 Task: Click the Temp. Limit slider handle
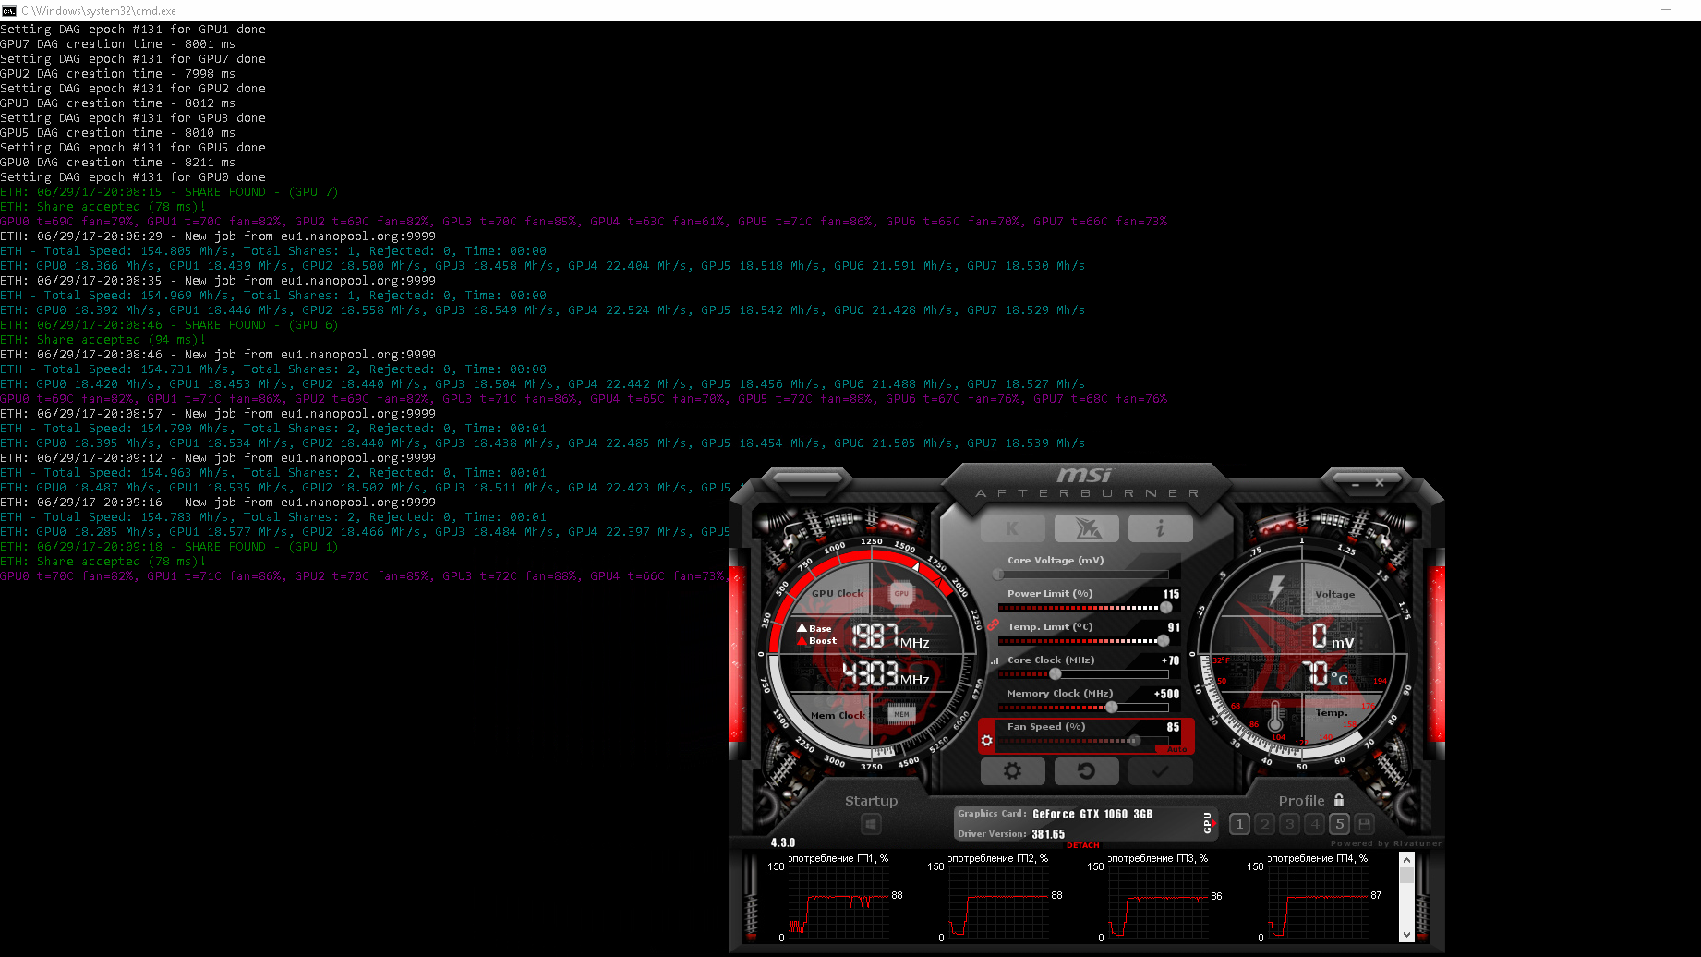coord(1163,641)
